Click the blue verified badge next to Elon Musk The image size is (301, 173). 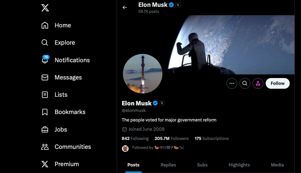point(155,103)
